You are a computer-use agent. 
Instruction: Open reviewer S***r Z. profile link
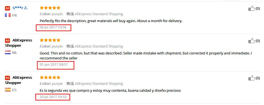(20, 8)
